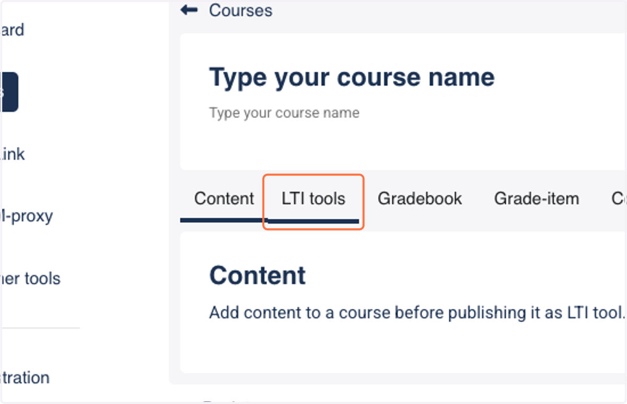
Task: Open the sidebar item ending in 'tration'
Action: pos(25,377)
